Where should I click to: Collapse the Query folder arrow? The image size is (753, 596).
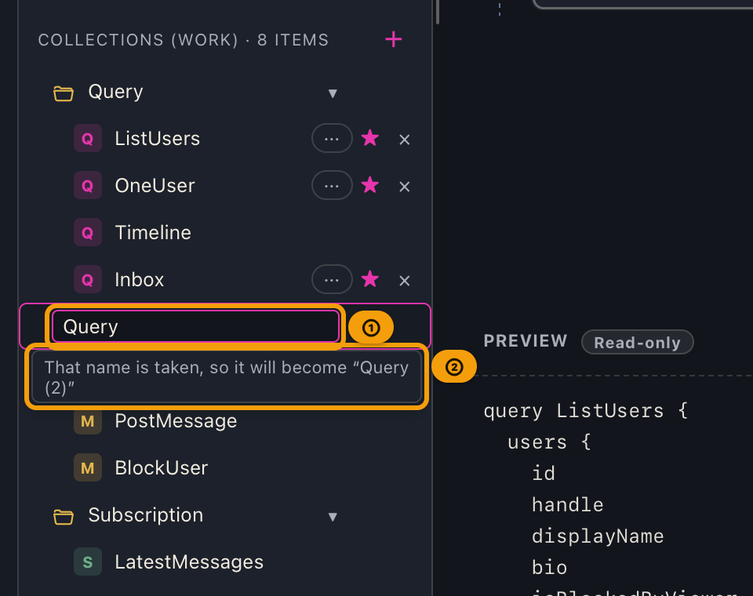[333, 93]
